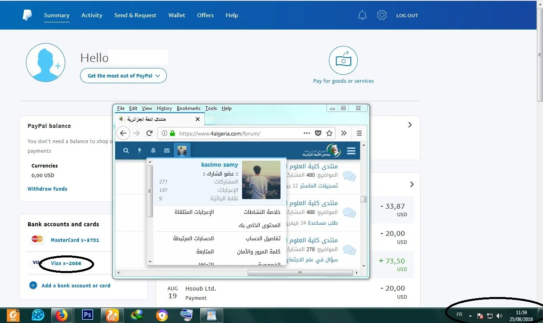The image size is (543, 323).
Task: Open the Offers page in PayPal
Action: pyautogui.click(x=205, y=15)
